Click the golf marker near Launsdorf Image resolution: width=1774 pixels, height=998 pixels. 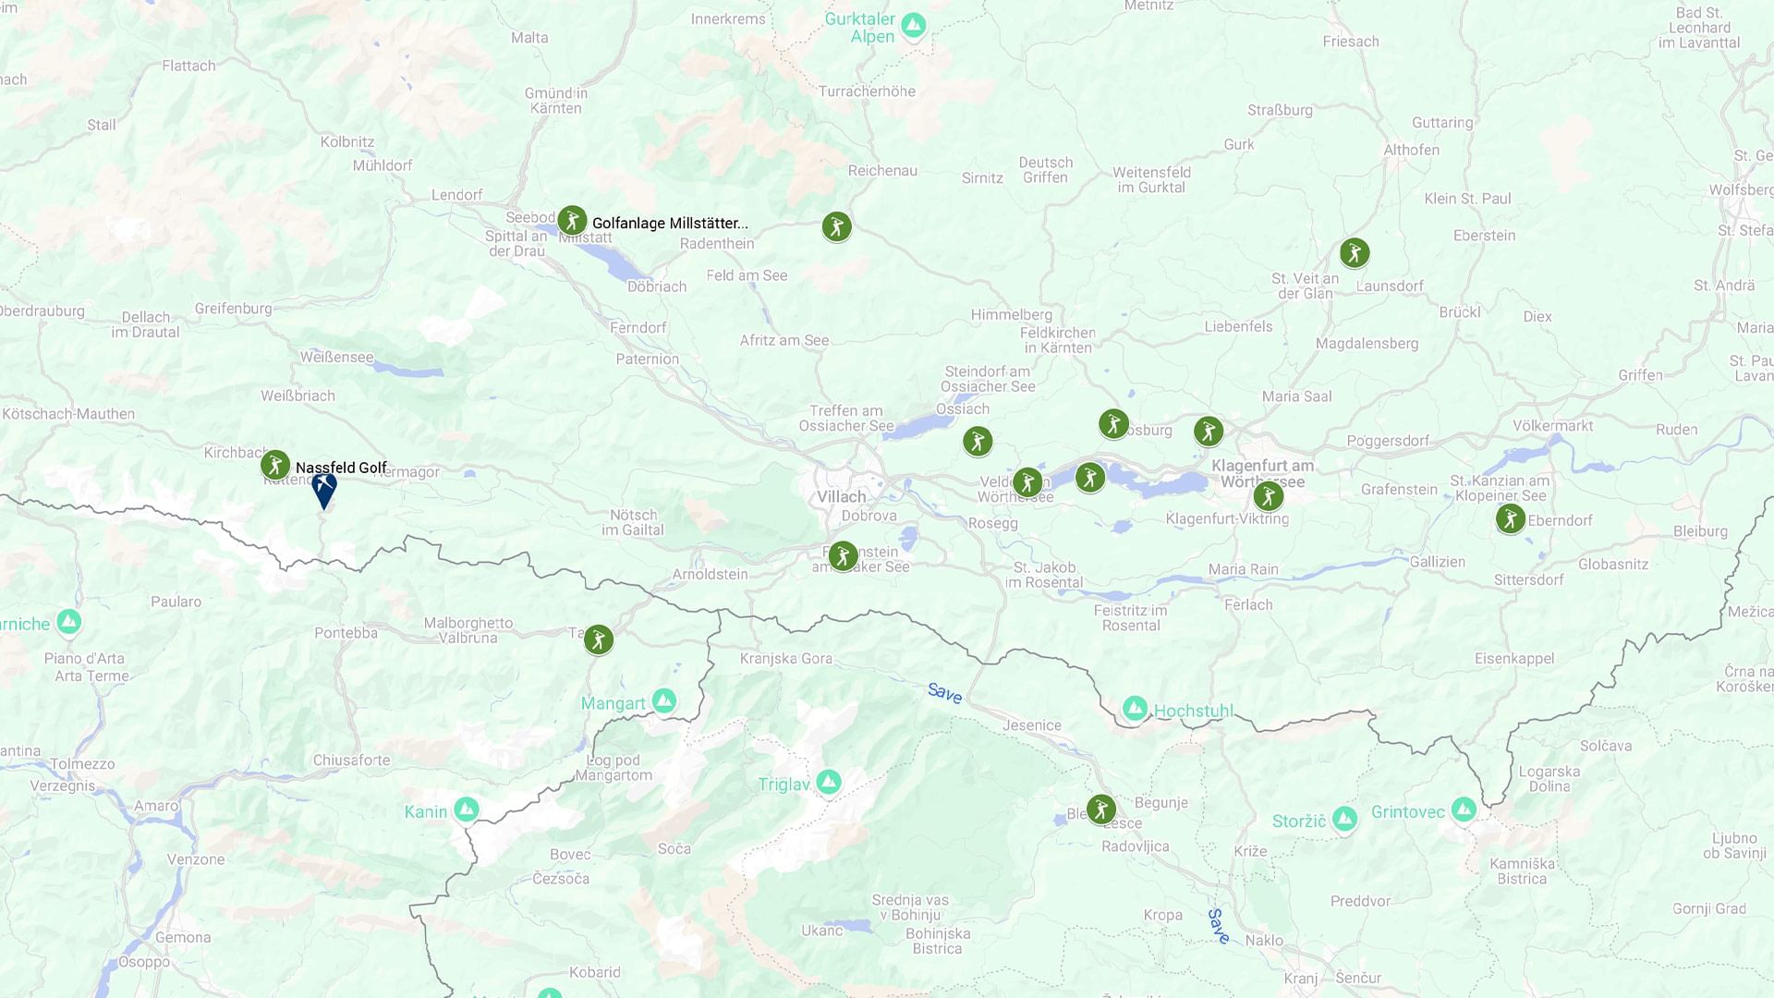point(1355,253)
